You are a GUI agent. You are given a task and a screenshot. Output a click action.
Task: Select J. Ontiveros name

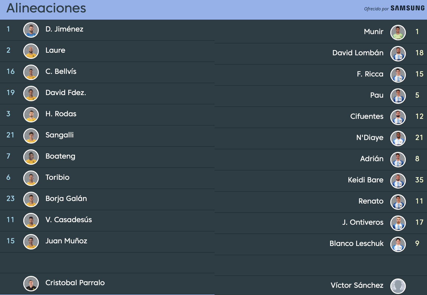click(363, 222)
